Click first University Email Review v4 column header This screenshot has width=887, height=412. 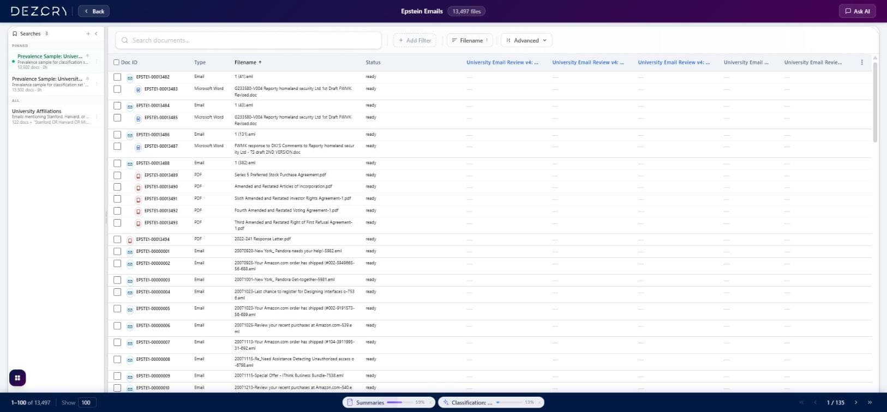pos(502,62)
